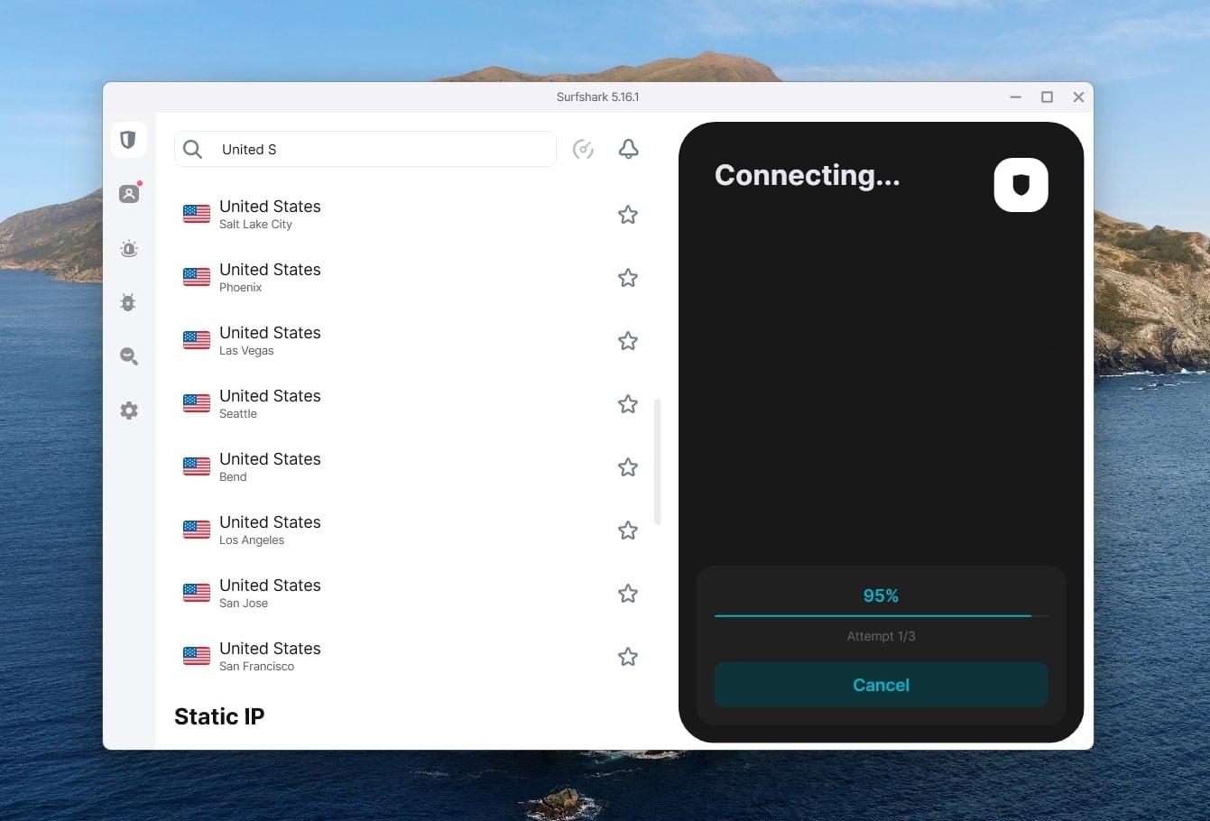Viewport: 1210px width, 821px height.
Task: Favorite the United States Seattle server
Action: (627, 404)
